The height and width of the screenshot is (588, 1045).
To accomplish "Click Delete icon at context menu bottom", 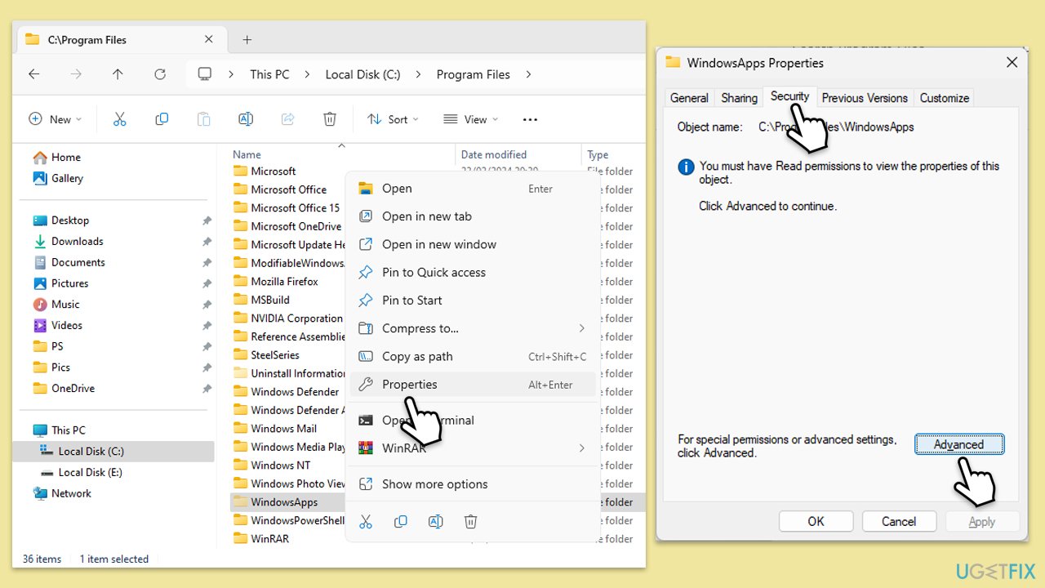I will 471,521.
